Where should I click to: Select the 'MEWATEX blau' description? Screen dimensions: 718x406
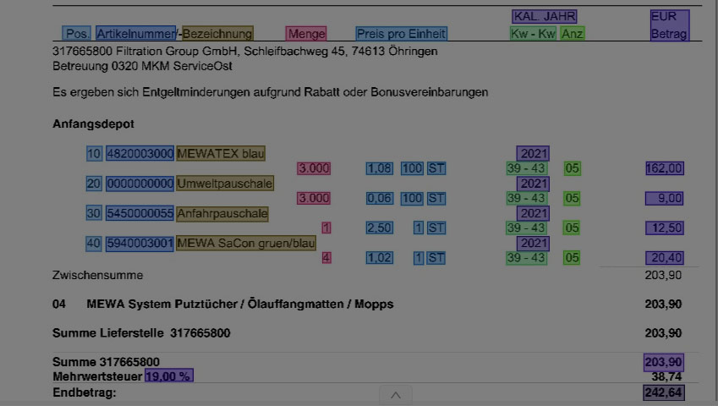point(221,153)
